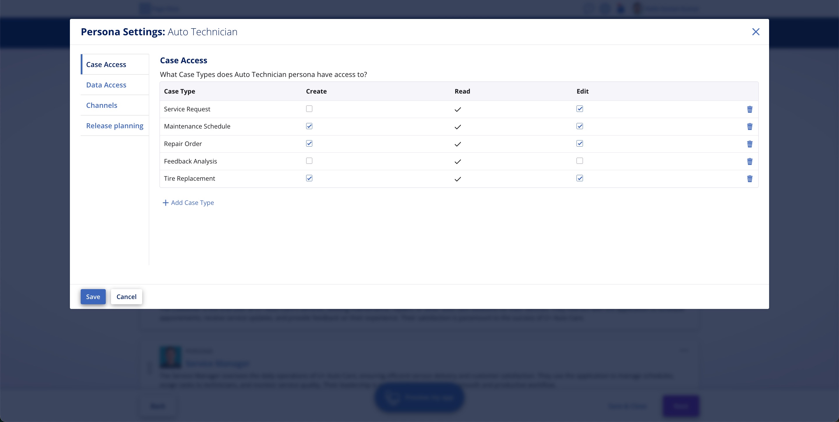
Task: Uncheck Create for Tire Replacement
Action: (x=309, y=178)
